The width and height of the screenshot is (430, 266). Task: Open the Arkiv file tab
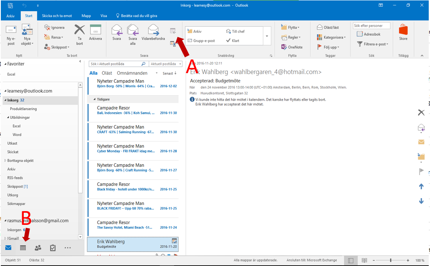pyautogui.click(x=10, y=16)
